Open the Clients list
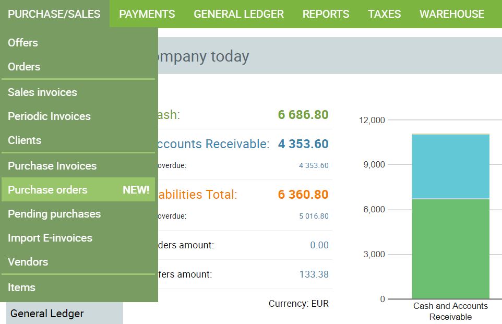Image resolution: width=502 pixels, height=324 pixels. pos(25,140)
